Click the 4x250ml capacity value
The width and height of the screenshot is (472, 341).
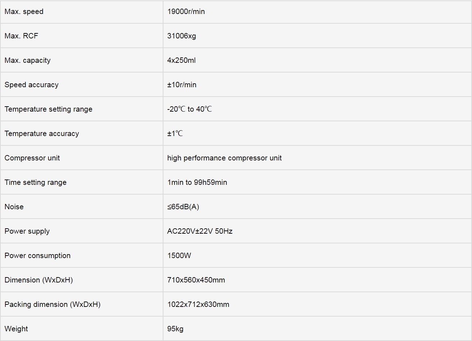[x=181, y=60]
